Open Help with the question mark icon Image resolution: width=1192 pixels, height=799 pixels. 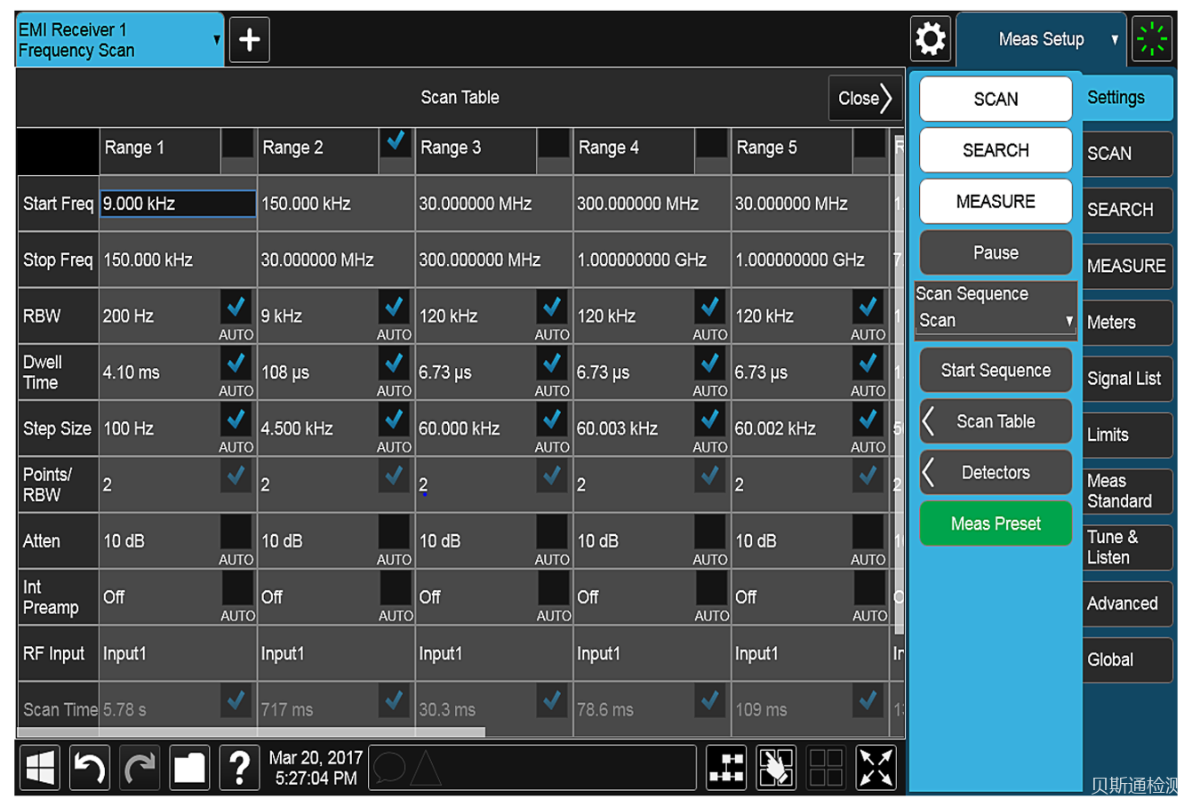[239, 767]
